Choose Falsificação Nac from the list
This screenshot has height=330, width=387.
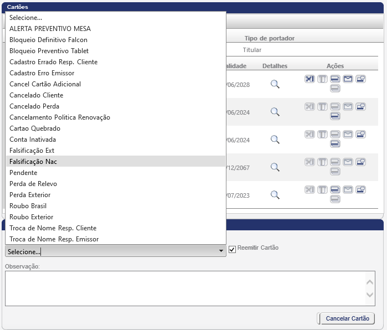[x=33, y=162]
